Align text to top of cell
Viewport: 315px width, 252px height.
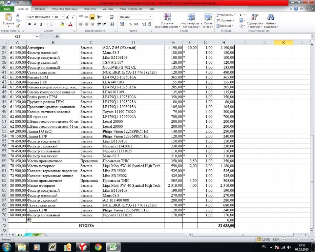[x=81, y=17]
